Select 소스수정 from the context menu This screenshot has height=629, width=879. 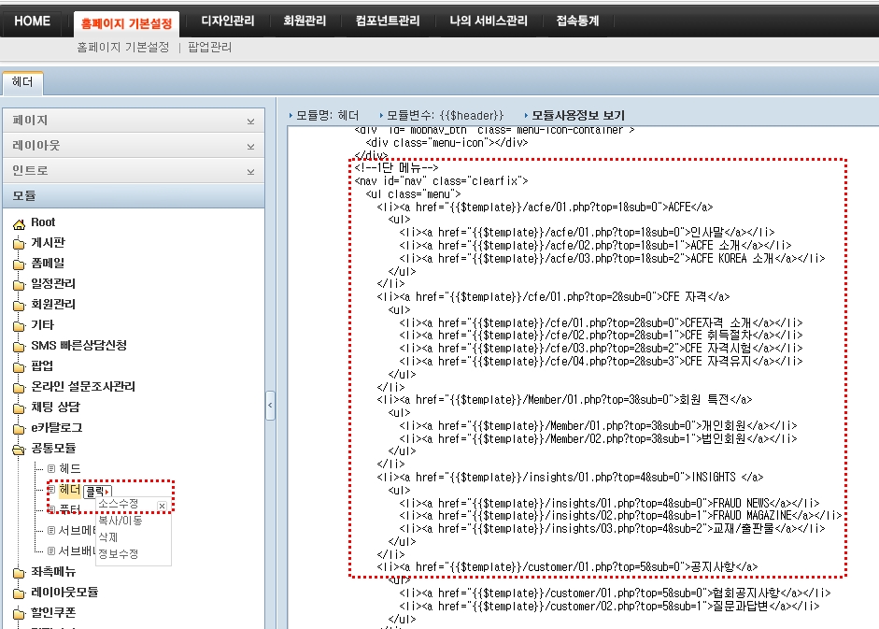click(x=119, y=504)
